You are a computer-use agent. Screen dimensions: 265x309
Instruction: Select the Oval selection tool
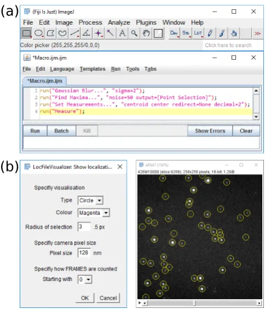tap(38, 33)
